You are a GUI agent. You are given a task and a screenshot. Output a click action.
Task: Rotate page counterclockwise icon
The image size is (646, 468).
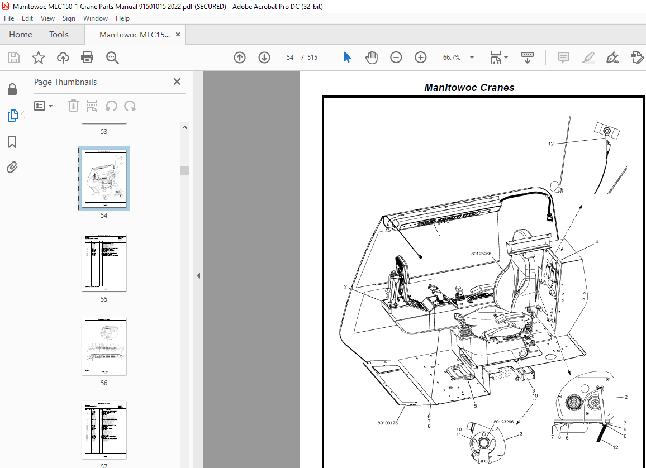coord(111,106)
